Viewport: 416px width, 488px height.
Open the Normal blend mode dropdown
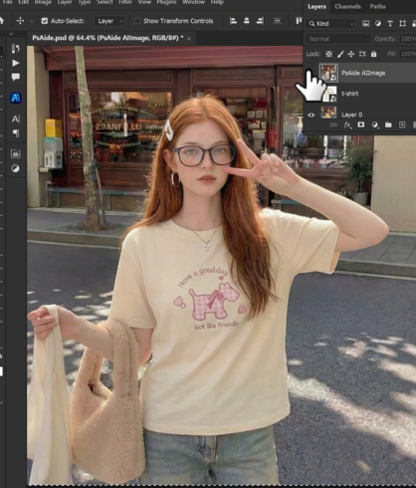tap(337, 39)
